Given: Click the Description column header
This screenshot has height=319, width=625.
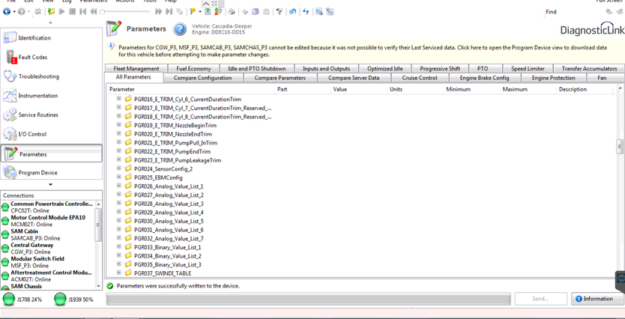Looking at the screenshot, I should [x=584, y=89].
